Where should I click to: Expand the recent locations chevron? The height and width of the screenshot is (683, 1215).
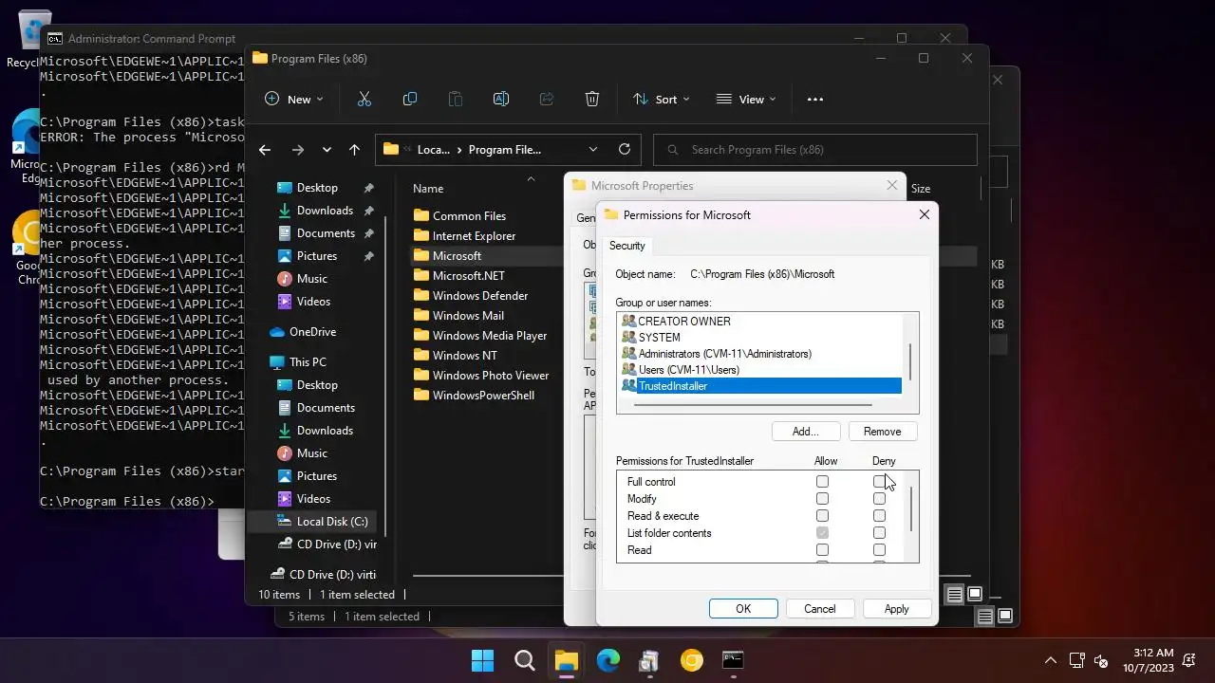(327, 149)
